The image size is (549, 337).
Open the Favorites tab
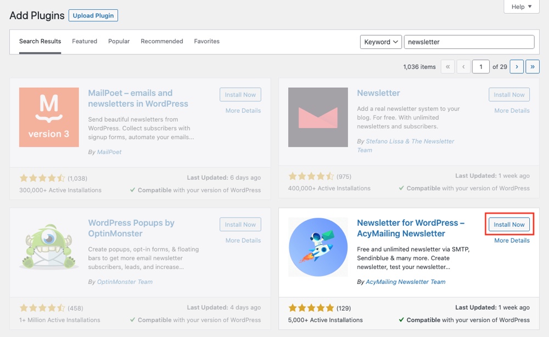pos(207,42)
